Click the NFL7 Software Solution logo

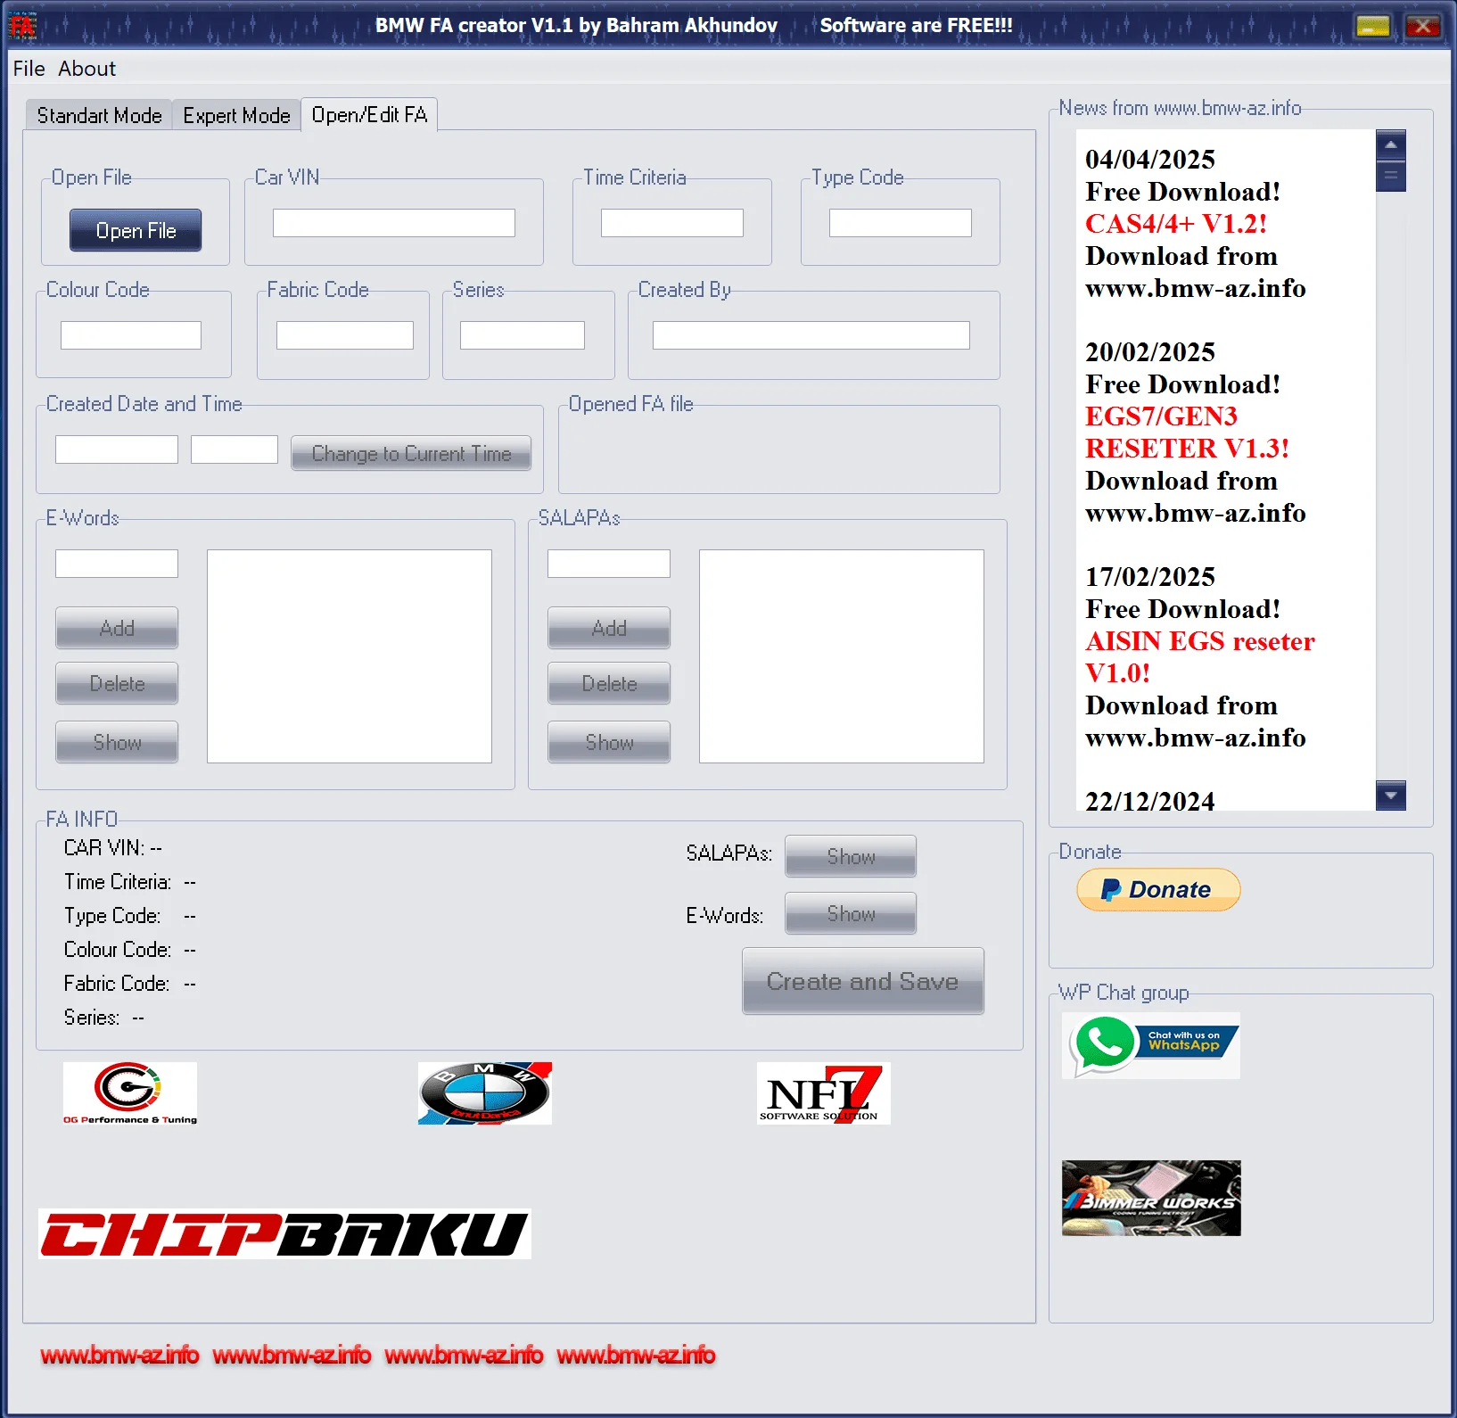[x=824, y=1093]
